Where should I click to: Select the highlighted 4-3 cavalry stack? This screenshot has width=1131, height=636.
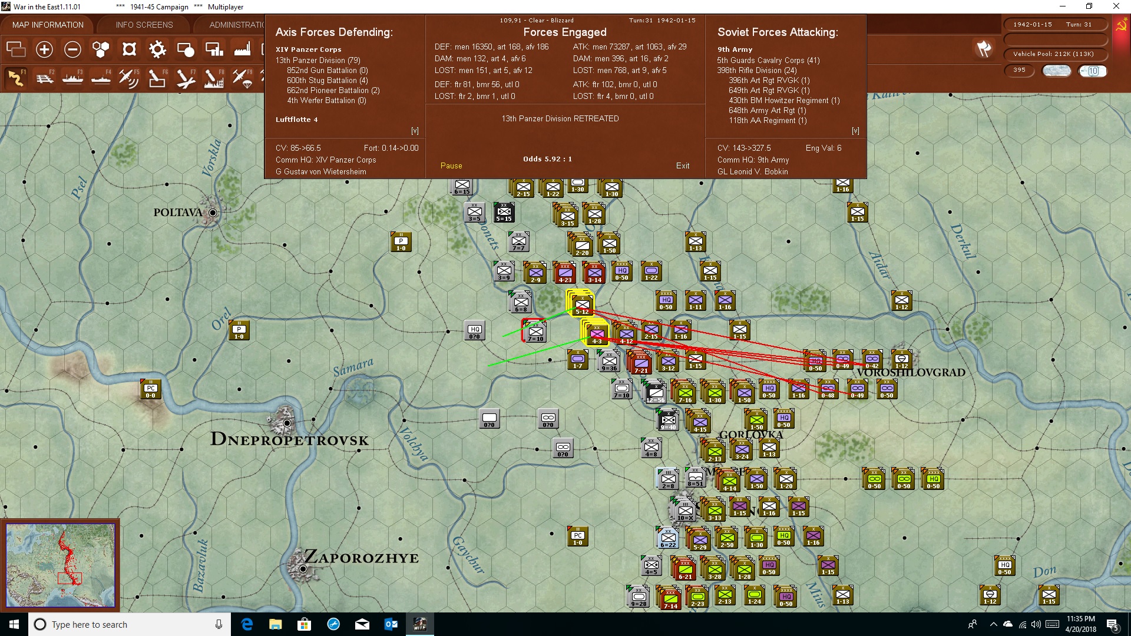596,333
